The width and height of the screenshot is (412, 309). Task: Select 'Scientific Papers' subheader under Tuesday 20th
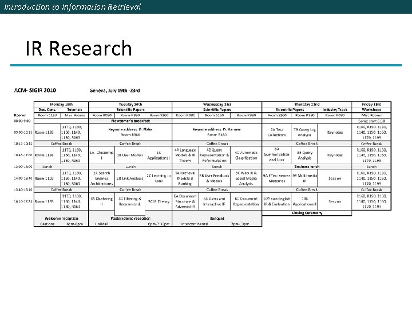pyautogui.click(x=130, y=109)
